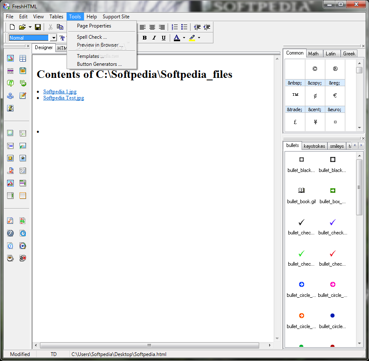Open the File menu
The width and height of the screenshot is (369, 361).
click(x=10, y=17)
